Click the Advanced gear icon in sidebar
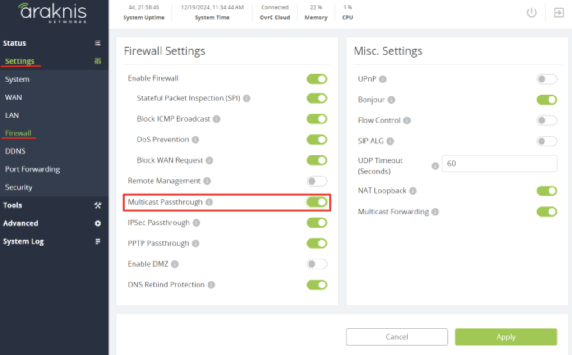Image resolution: width=572 pixels, height=355 pixels. point(97,223)
